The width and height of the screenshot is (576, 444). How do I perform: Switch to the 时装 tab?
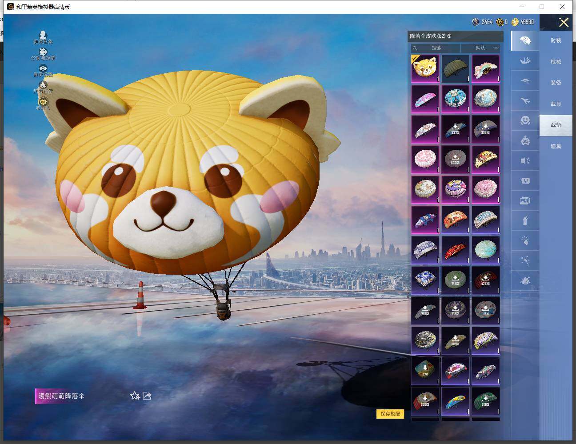556,40
